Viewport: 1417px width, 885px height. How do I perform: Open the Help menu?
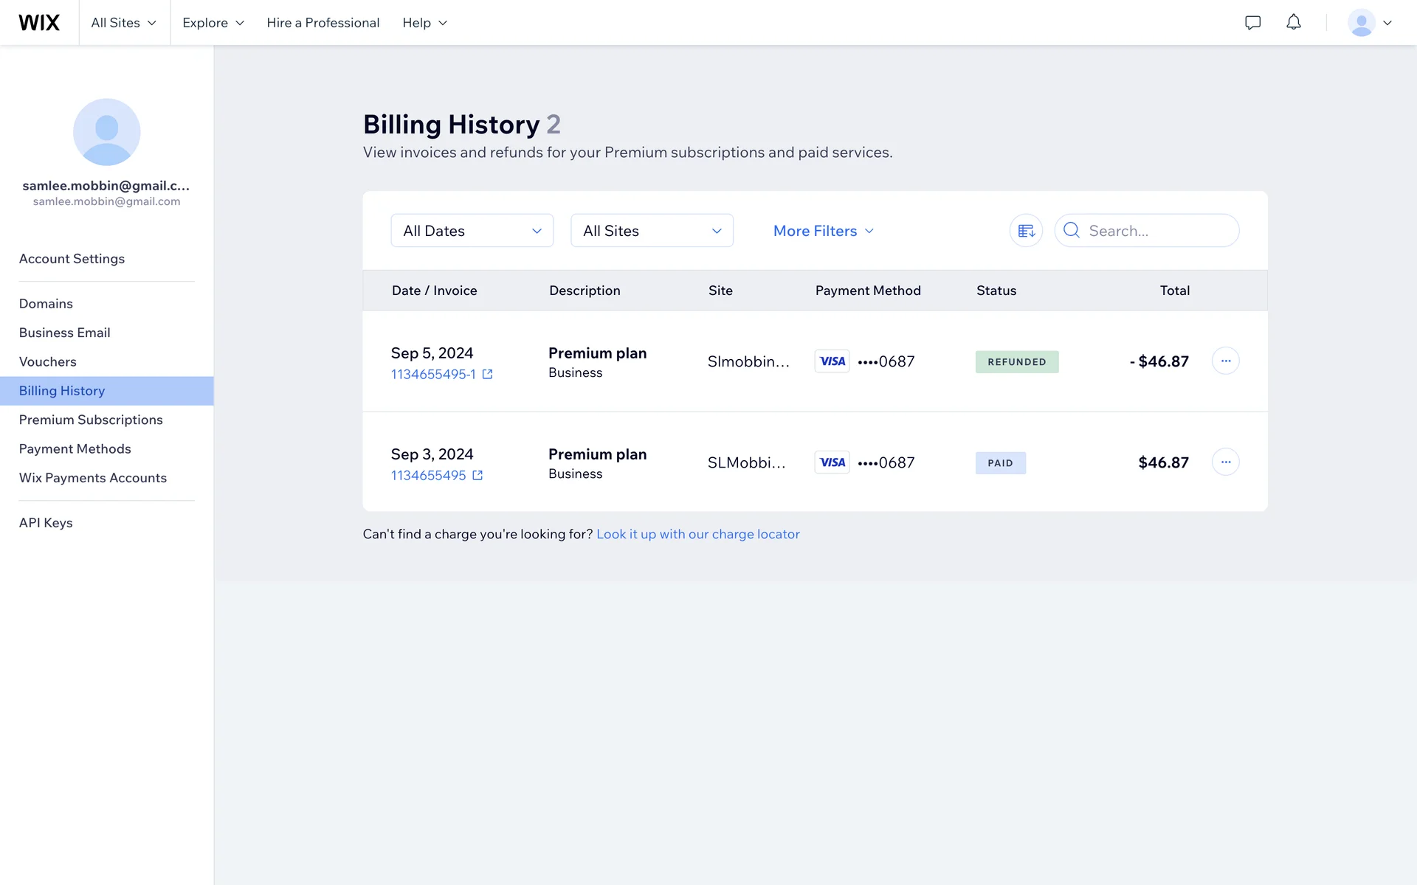pyautogui.click(x=424, y=23)
